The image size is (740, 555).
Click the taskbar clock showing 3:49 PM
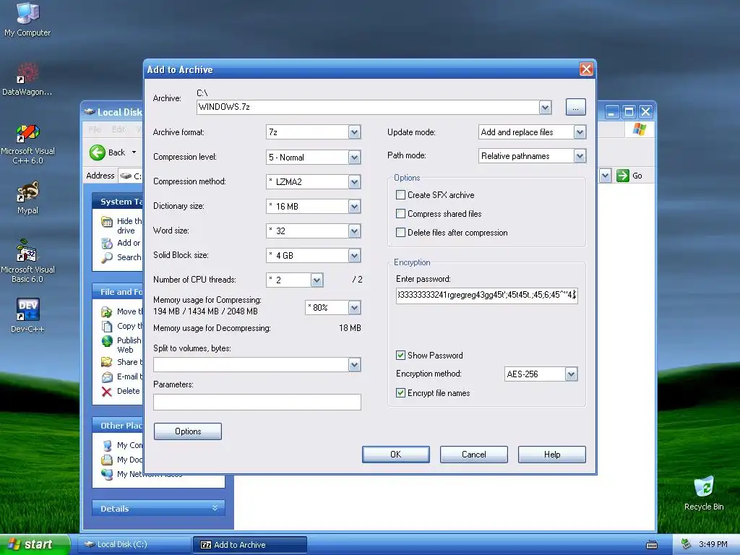pos(713,545)
